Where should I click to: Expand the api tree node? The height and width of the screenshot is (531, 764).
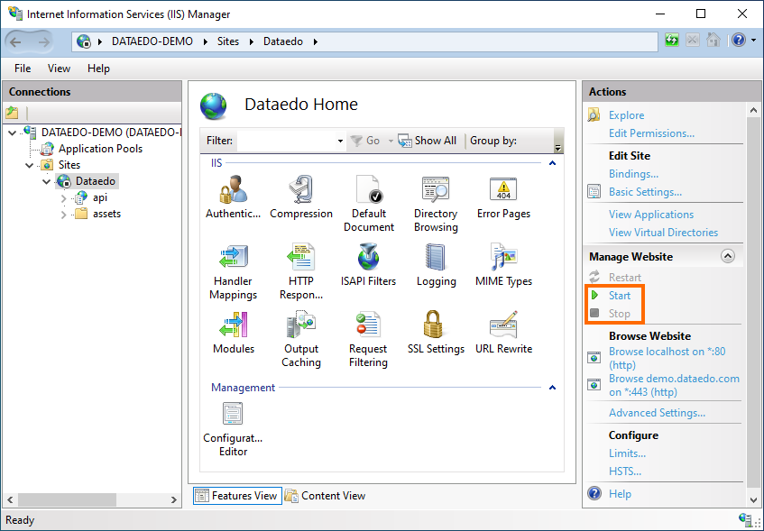tap(64, 197)
